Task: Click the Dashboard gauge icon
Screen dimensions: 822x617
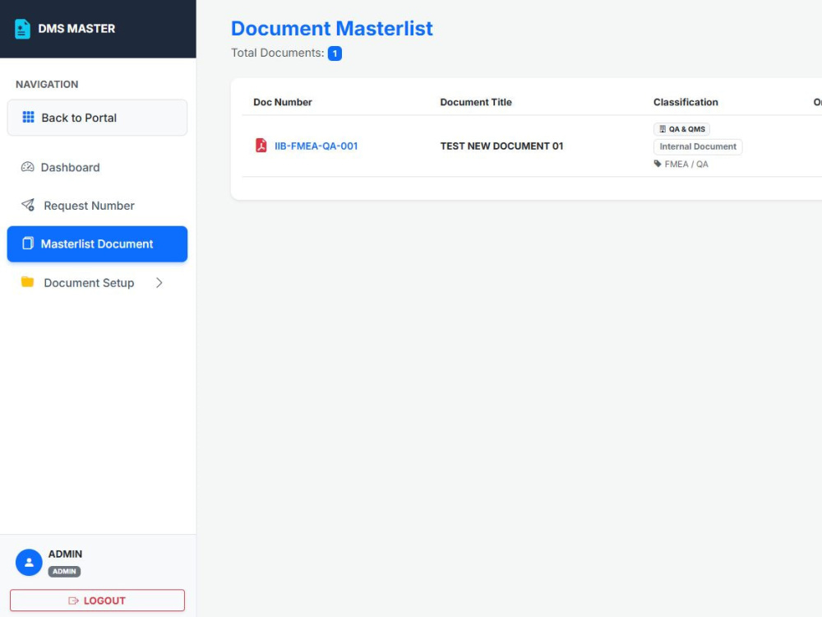Action: (27, 167)
